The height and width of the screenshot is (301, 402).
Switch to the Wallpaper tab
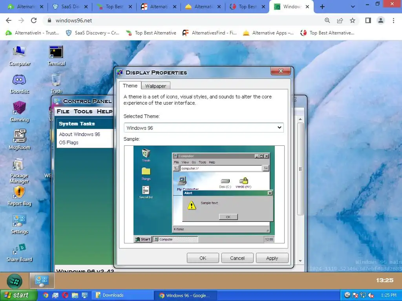click(x=155, y=86)
